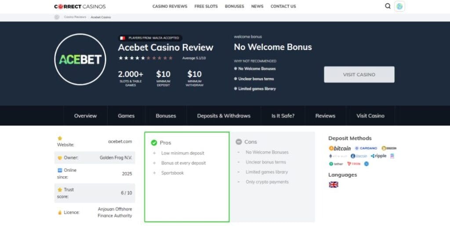The height and width of the screenshot is (226, 450).
Task: Open the Is It Safe? tab
Action: click(283, 116)
